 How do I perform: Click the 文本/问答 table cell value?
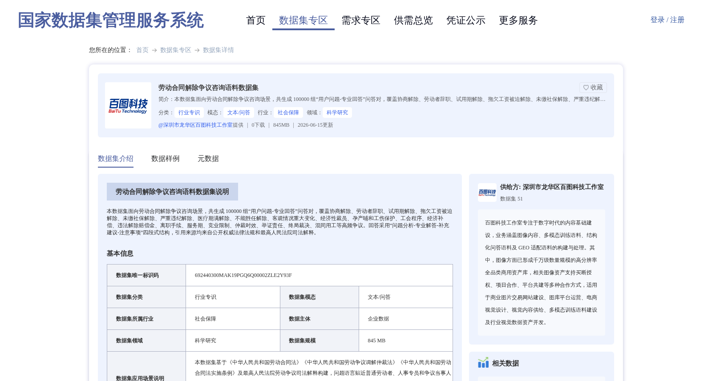(379, 297)
